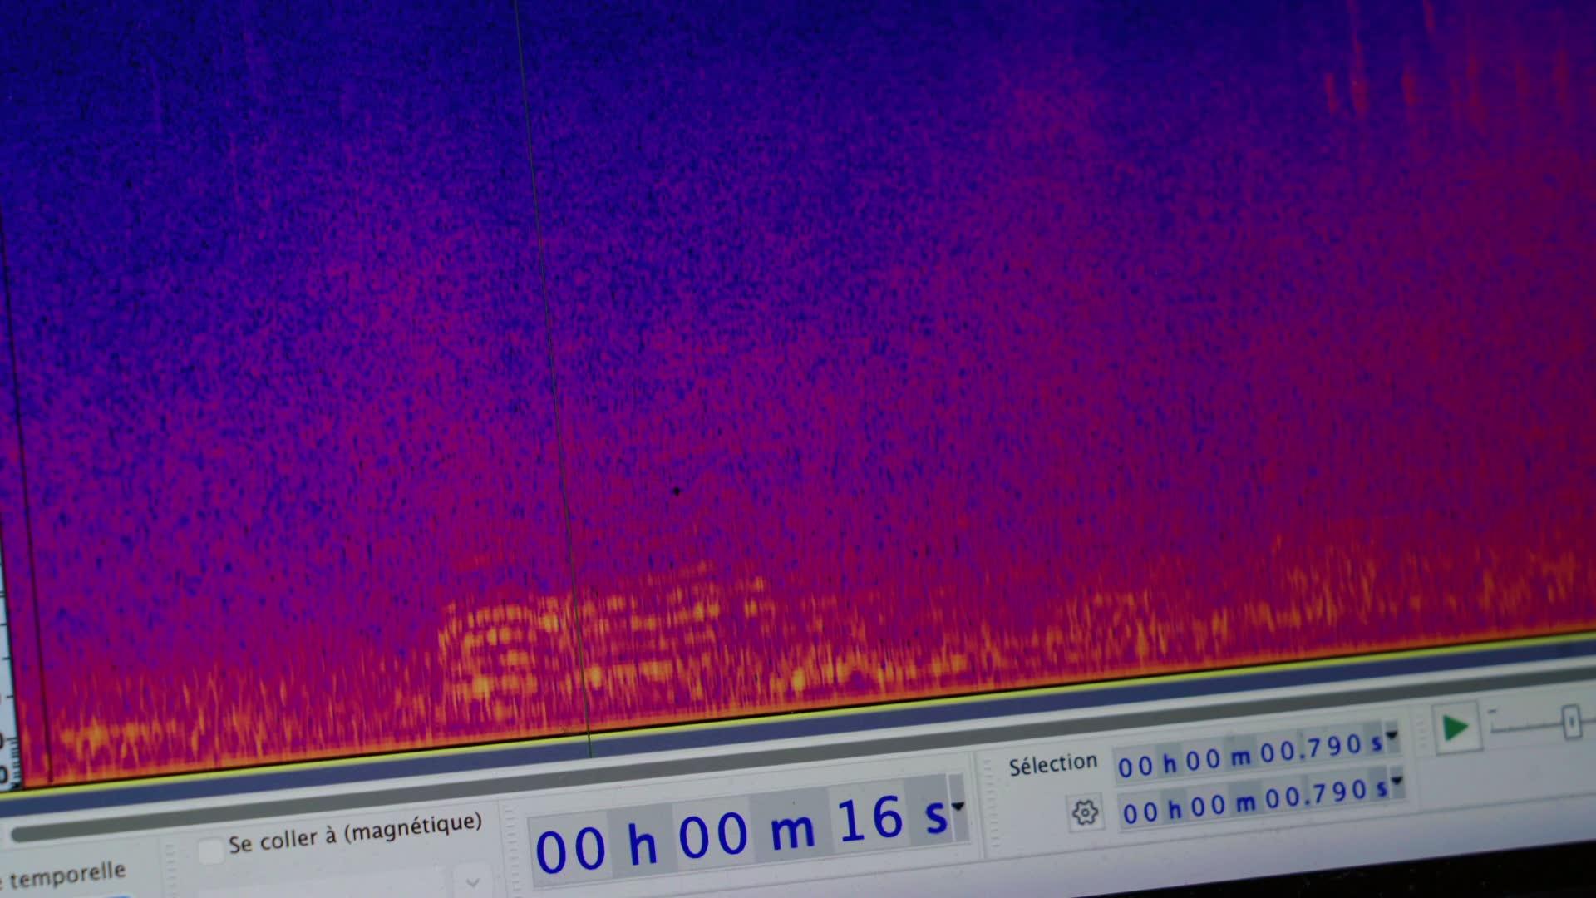Click the hours digits in the large time display
The width and height of the screenshot is (1596, 898).
pos(570,850)
